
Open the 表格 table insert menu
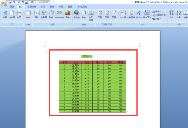(28, 15)
